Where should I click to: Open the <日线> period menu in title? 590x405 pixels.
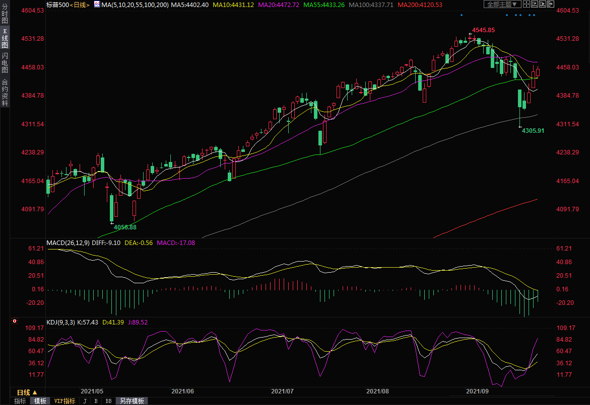coord(79,5)
